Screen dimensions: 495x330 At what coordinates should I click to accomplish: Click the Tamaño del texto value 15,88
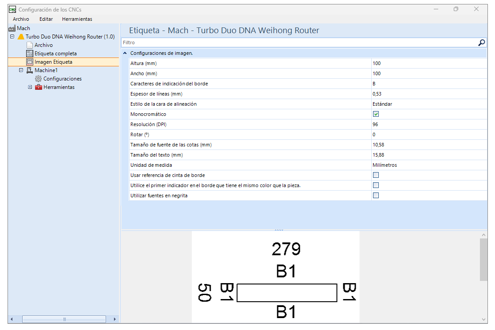click(429, 155)
